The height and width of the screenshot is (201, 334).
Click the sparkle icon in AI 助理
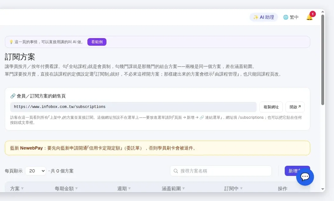256,17
